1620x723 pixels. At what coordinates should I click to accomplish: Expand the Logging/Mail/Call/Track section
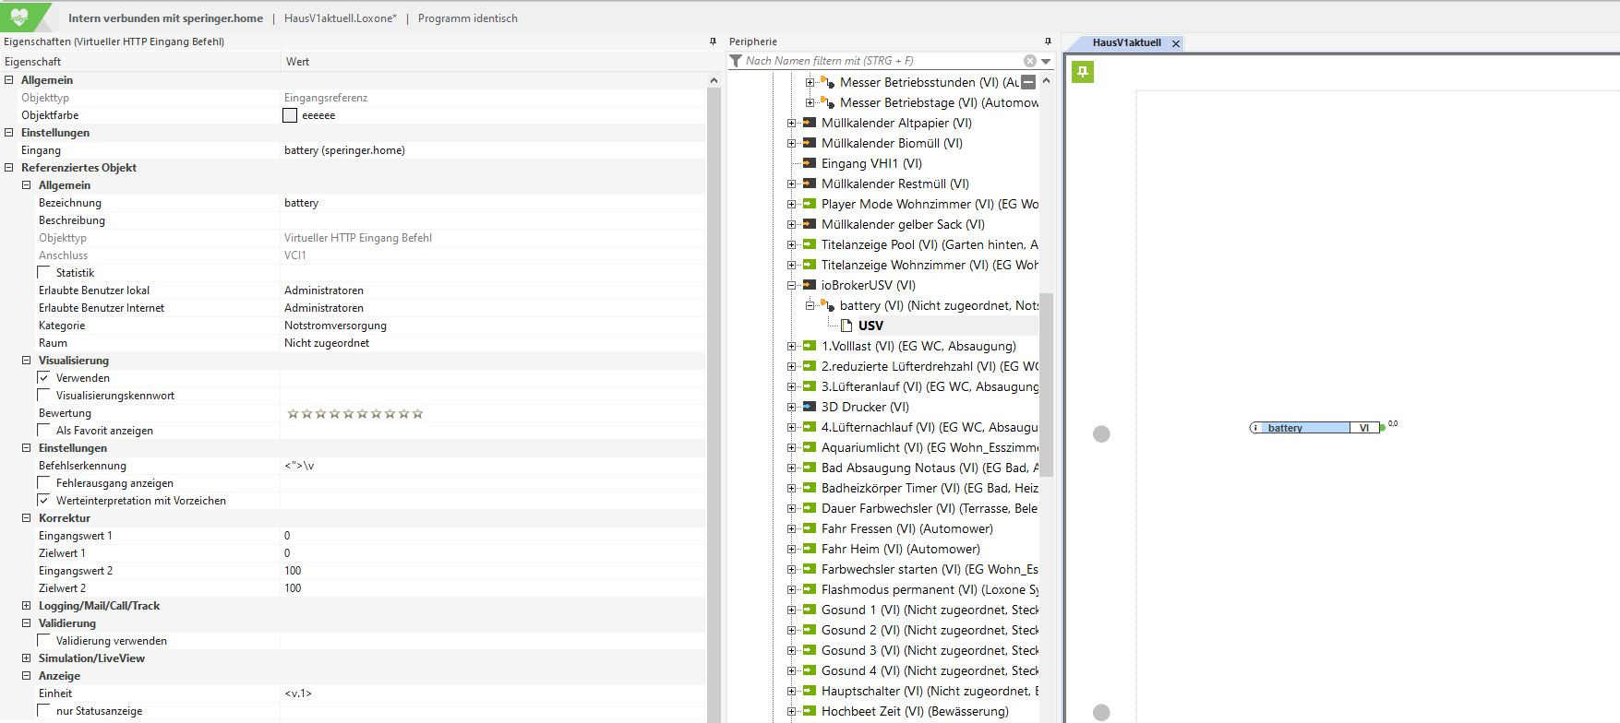[27, 606]
